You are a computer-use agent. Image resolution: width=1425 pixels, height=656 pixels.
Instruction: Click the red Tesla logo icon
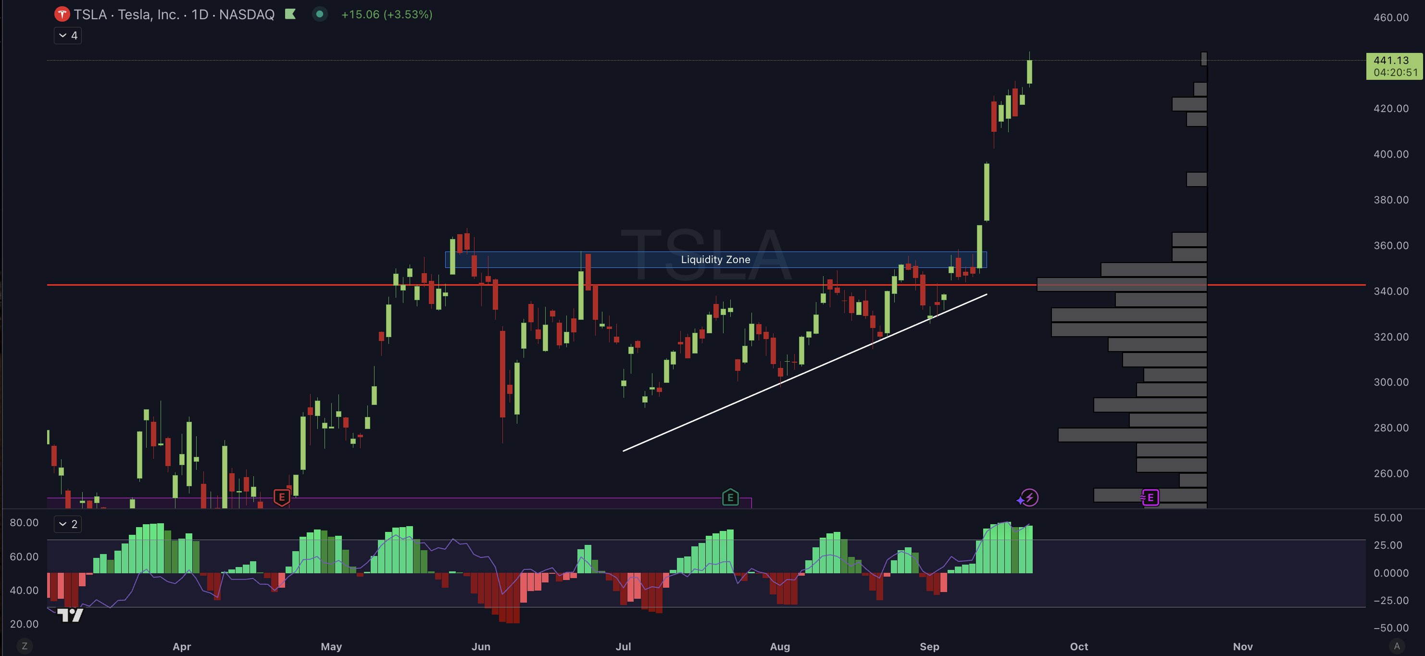pos(62,14)
